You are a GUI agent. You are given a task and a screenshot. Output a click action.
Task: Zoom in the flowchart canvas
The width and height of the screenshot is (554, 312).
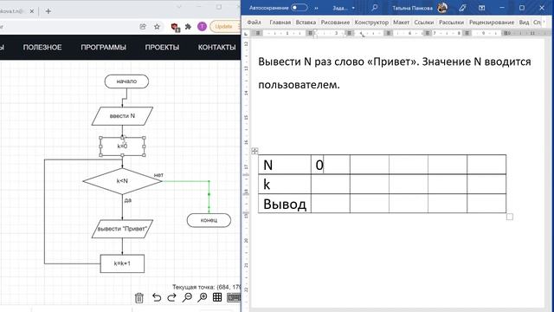tap(202, 297)
